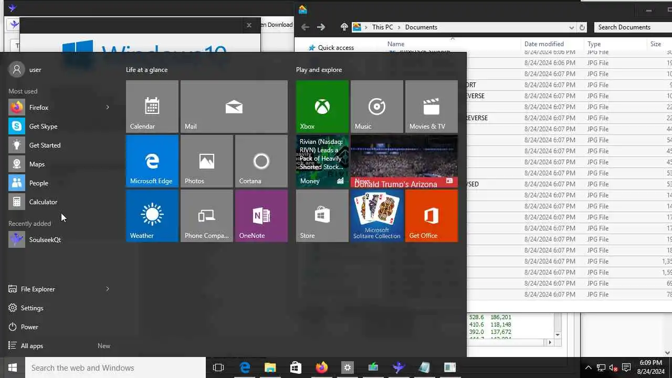Sort by Date modified column header
The width and height of the screenshot is (672, 378).
point(544,44)
